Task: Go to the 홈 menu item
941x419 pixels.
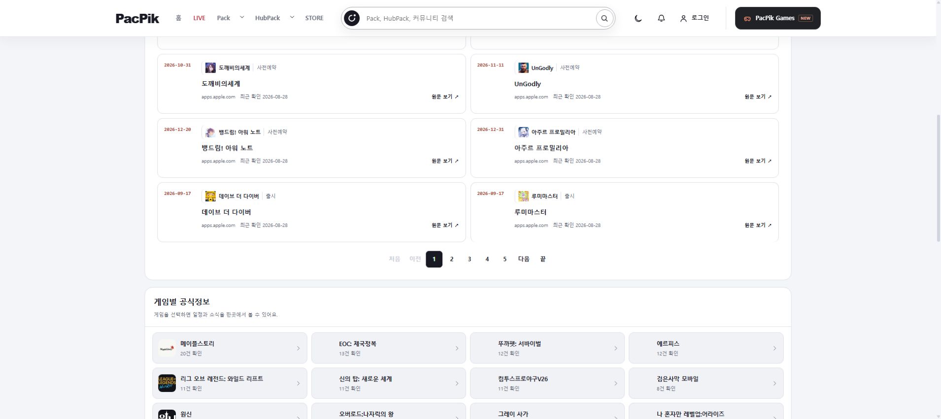Action: click(x=178, y=18)
